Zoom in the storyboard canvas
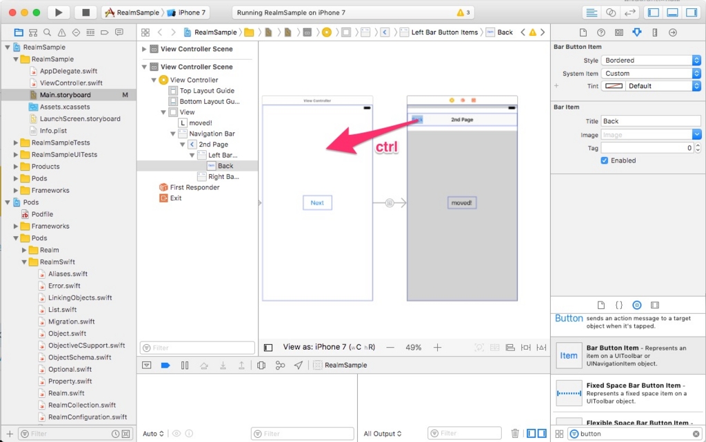Screen dimensions: 706x442 [437, 347]
